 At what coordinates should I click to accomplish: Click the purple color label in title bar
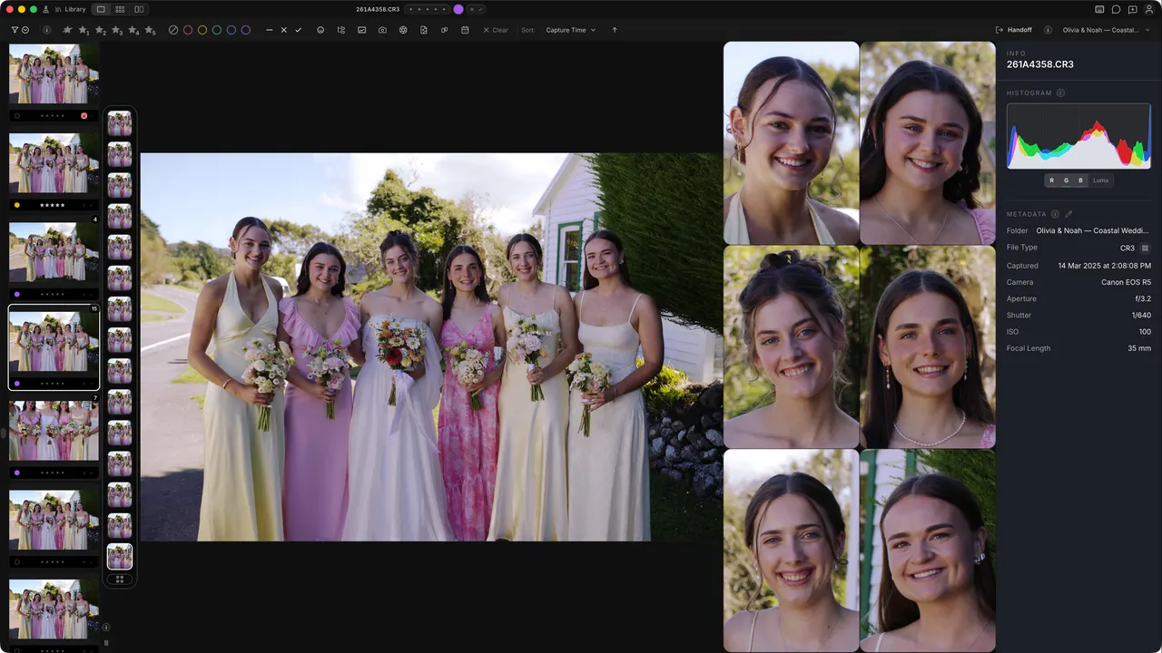(x=458, y=9)
